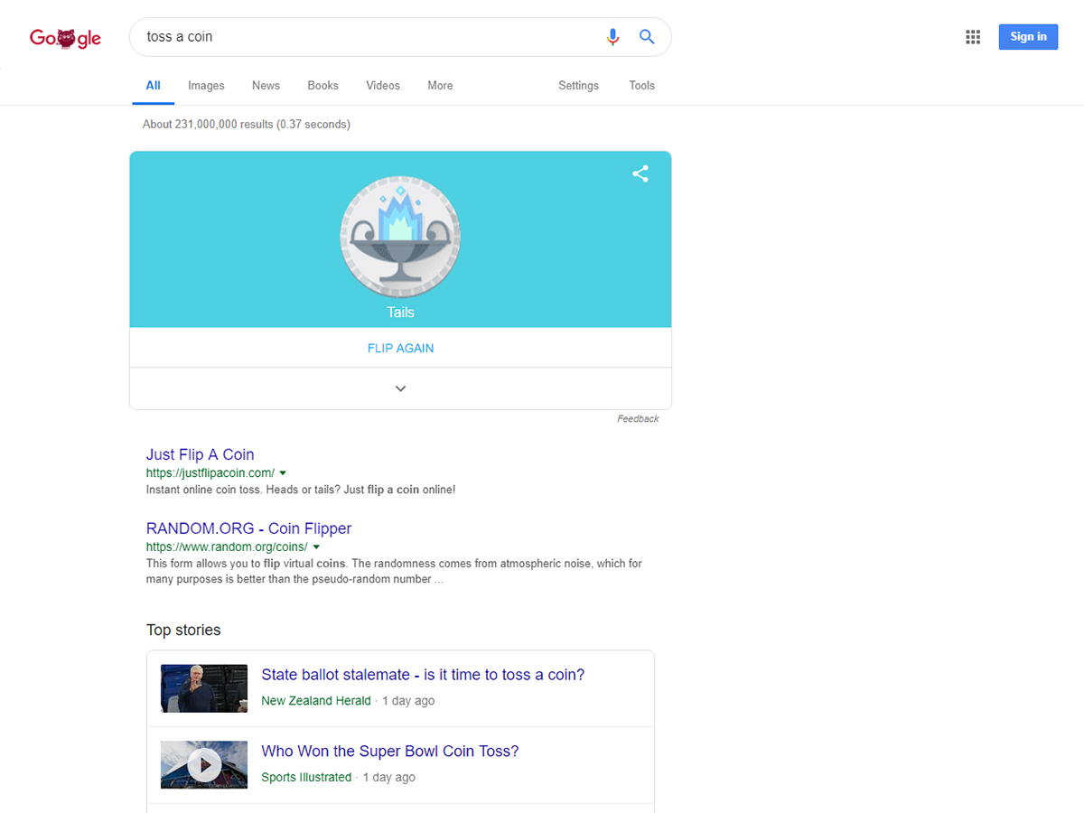1084x813 pixels.
Task: Start voice search with microphone icon
Action: pos(612,37)
